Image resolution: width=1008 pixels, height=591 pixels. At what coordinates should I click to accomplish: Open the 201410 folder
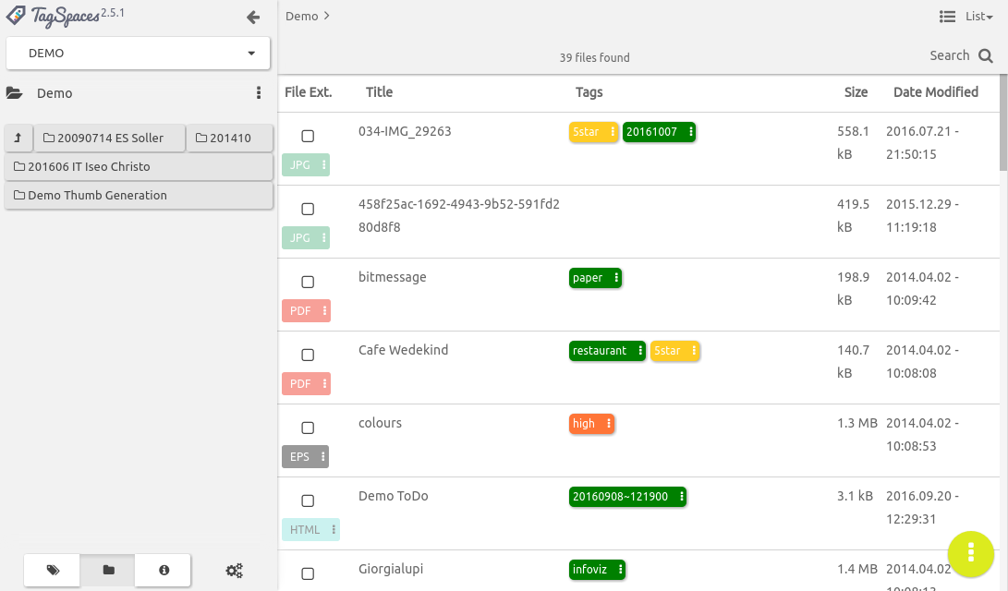click(x=230, y=139)
